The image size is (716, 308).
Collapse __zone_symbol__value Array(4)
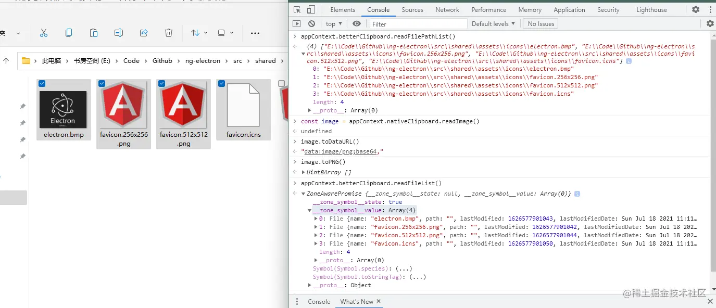(x=310, y=210)
